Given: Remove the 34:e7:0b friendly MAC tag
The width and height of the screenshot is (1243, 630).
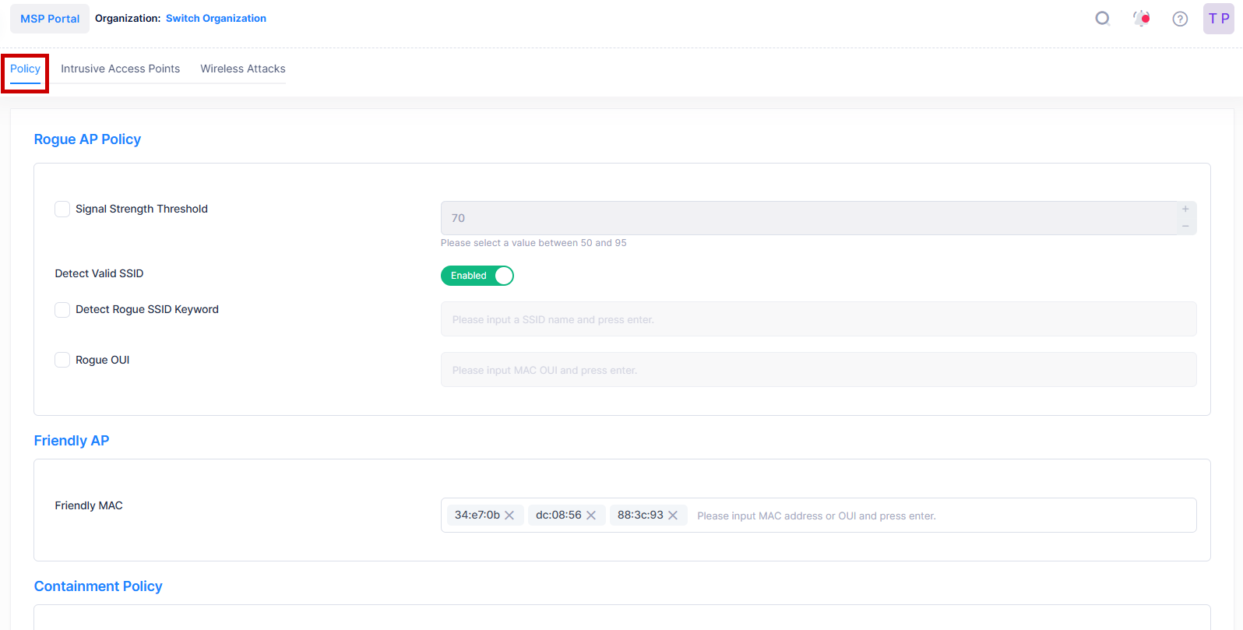Looking at the screenshot, I should coord(509,516).
